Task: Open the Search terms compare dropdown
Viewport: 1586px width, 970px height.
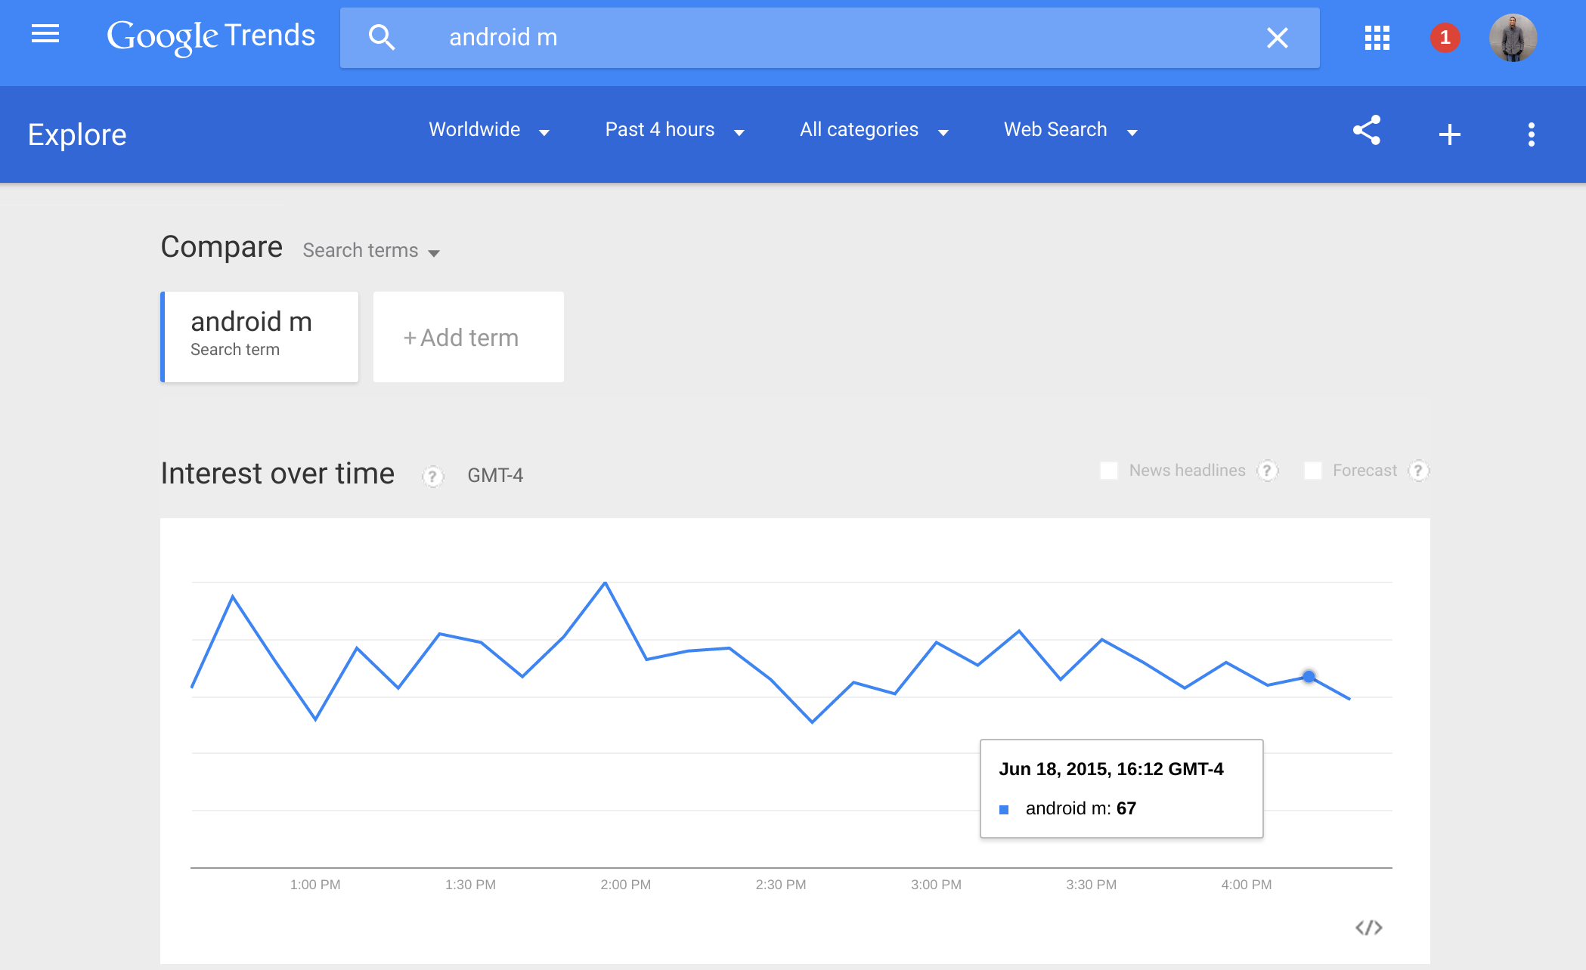Action: (x=371, y=250)
